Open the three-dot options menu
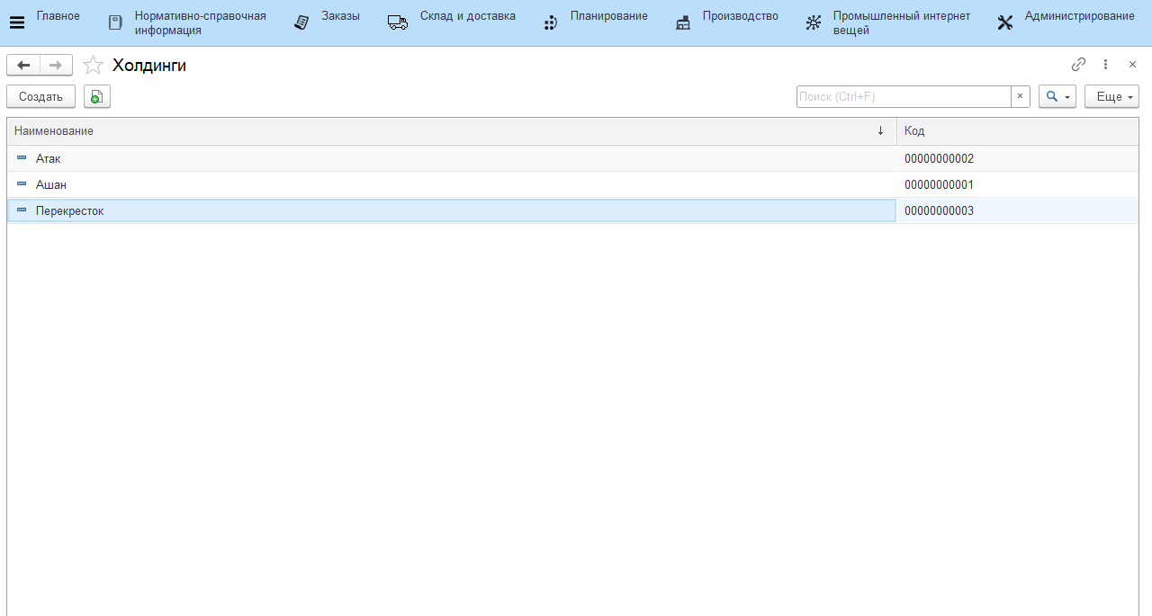The height and width of the screenshot is (616, 1152). tap(1105, 65)
